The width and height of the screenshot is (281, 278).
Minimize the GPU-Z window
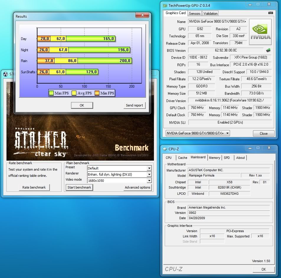(250, 4)
